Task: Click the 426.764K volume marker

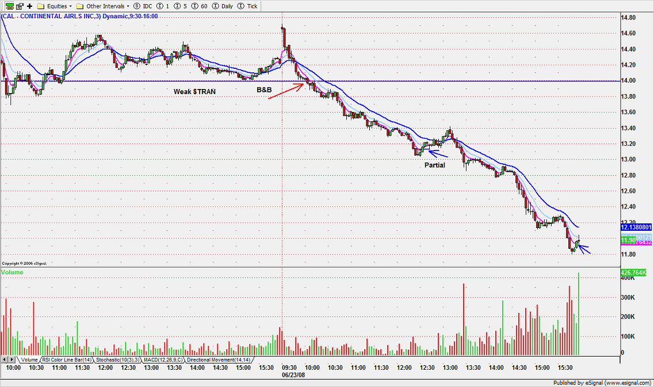Action: [633, 273]
